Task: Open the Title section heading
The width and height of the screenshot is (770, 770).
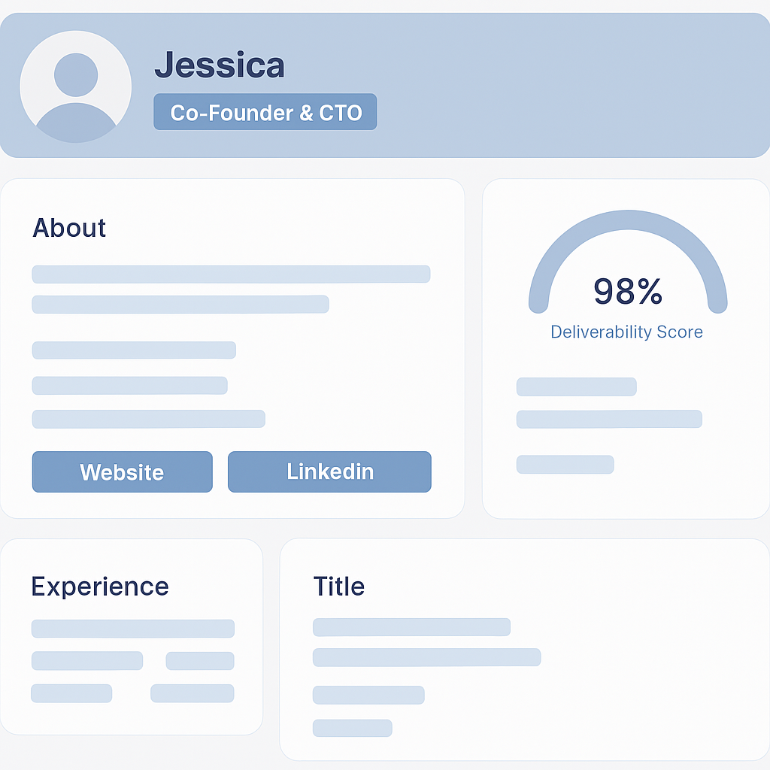Action: (x=339, y=586)
